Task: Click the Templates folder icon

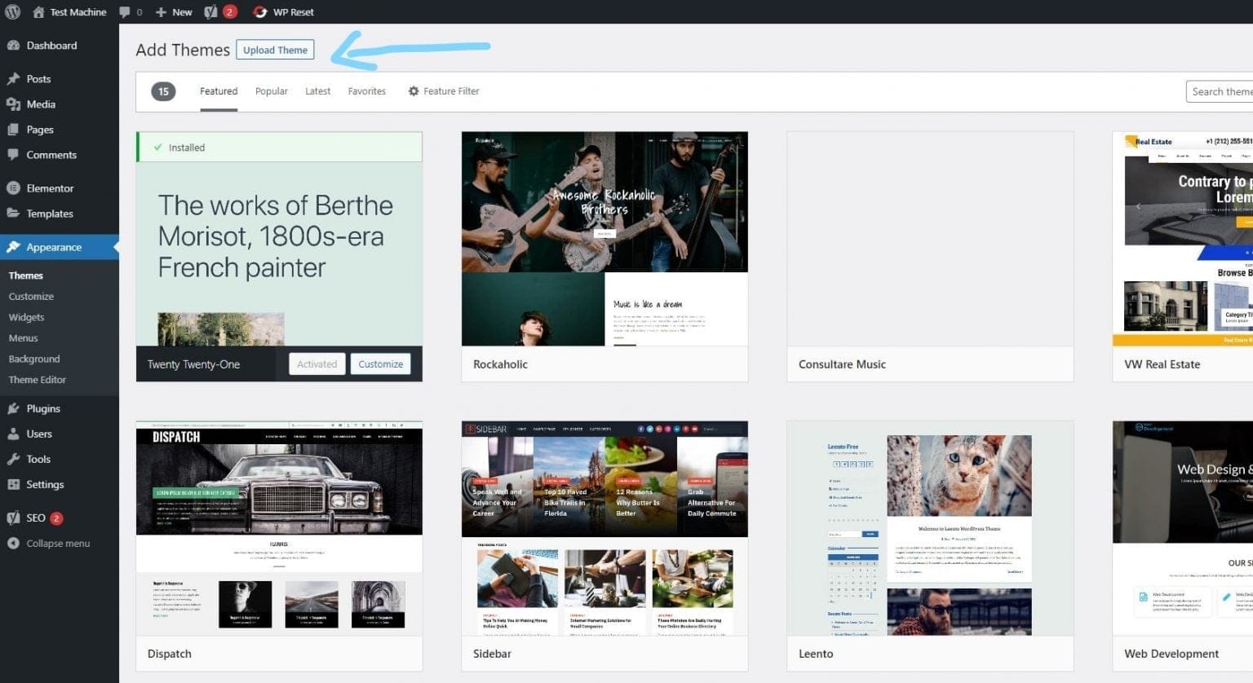Action: click(13, 214)
